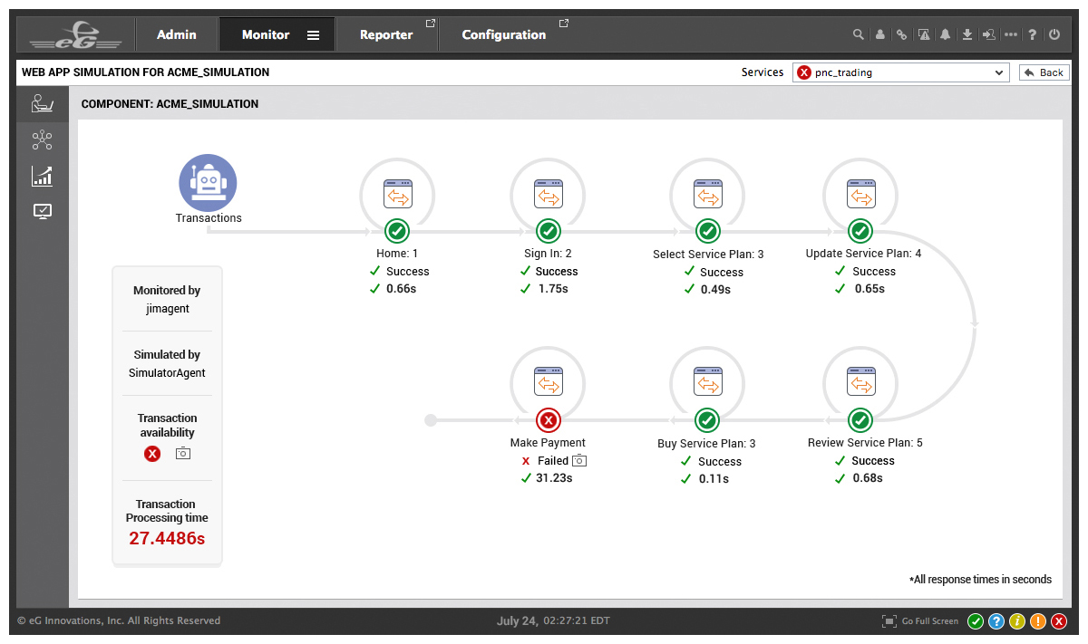Click the Back button
The image size is (1088, 644).
coord(1044,72)
